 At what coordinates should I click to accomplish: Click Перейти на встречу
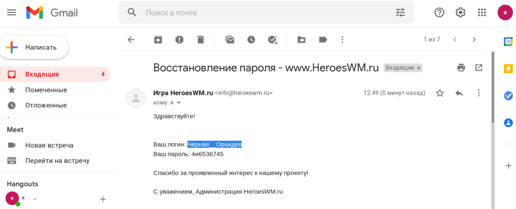[57, 161]
